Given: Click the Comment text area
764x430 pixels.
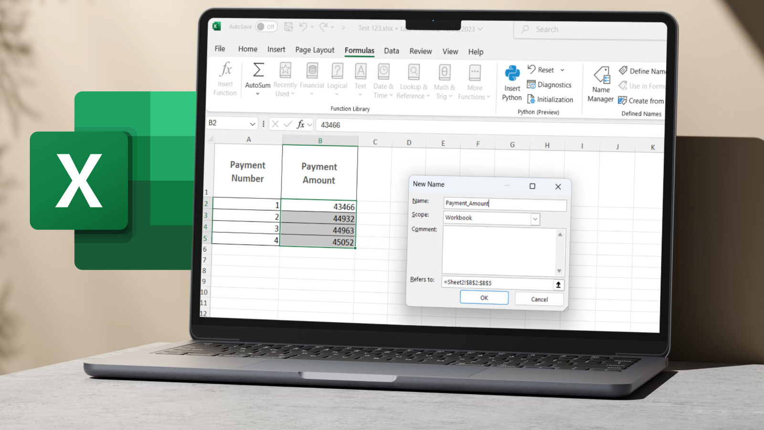Looking at the screenshot, I should click(499, 250).
